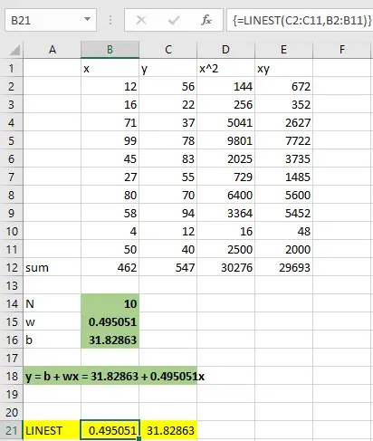373x441 pixels.
Task: Click the sum label cell
Action: (53, 267)
